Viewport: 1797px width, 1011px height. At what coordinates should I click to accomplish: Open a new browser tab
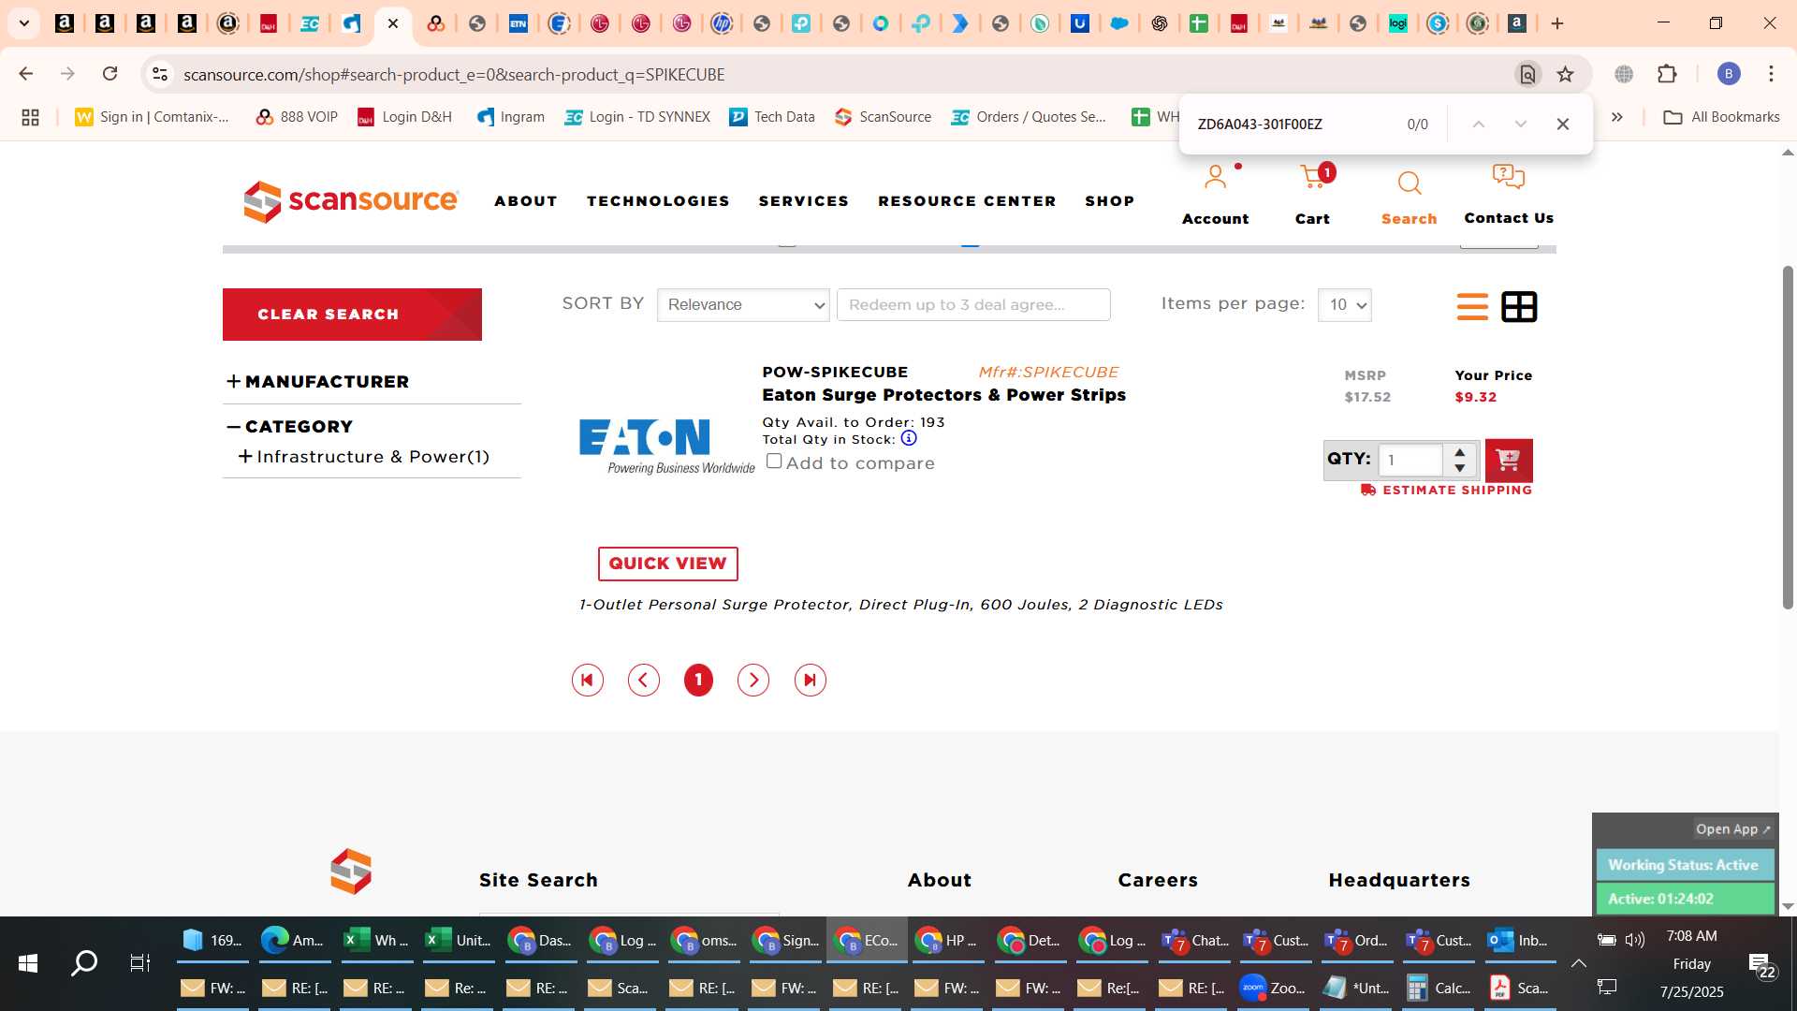1557,23
